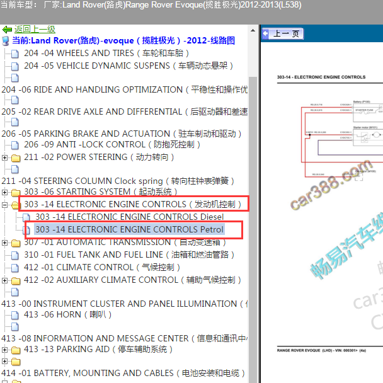Select the root Land Rover evoque 2012 线路图 node
This screenshot has height=383, width=383.
(123, 40)
